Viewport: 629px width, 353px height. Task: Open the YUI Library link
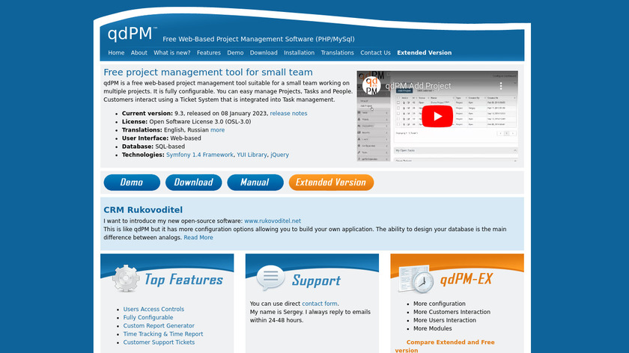coord(252,155)
